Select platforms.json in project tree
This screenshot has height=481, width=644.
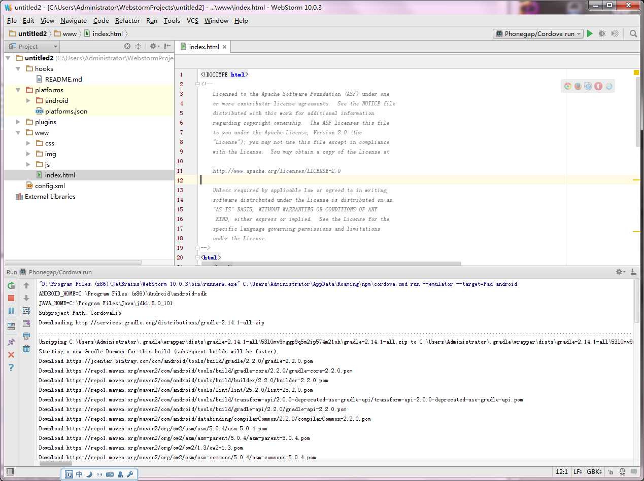coord(66,112)
